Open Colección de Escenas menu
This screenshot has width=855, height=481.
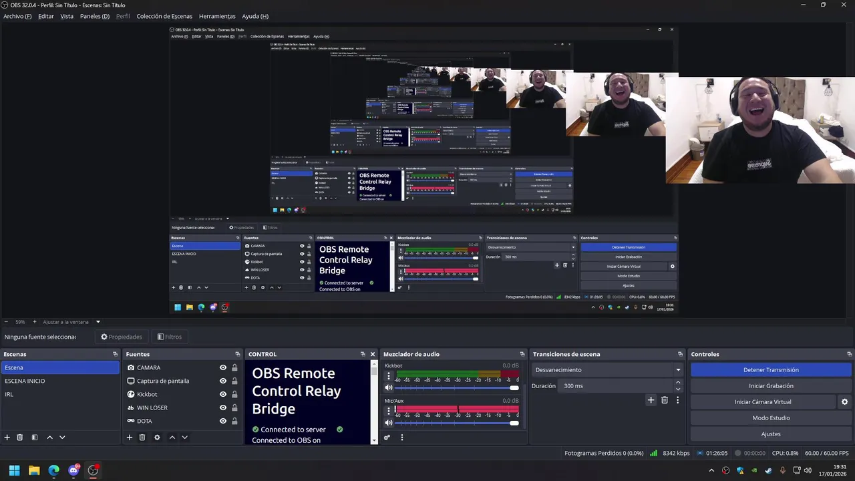pos(164,16)
